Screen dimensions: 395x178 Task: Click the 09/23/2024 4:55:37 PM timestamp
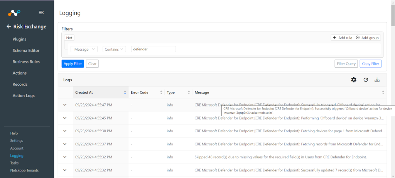point(94,144)
